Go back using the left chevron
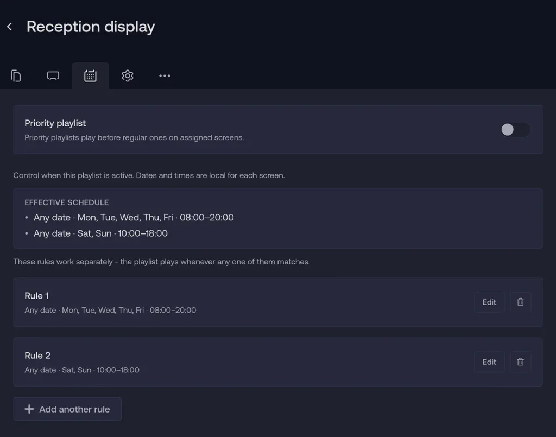The height and width of the screenshot is (437, 556). coord(10,27)
